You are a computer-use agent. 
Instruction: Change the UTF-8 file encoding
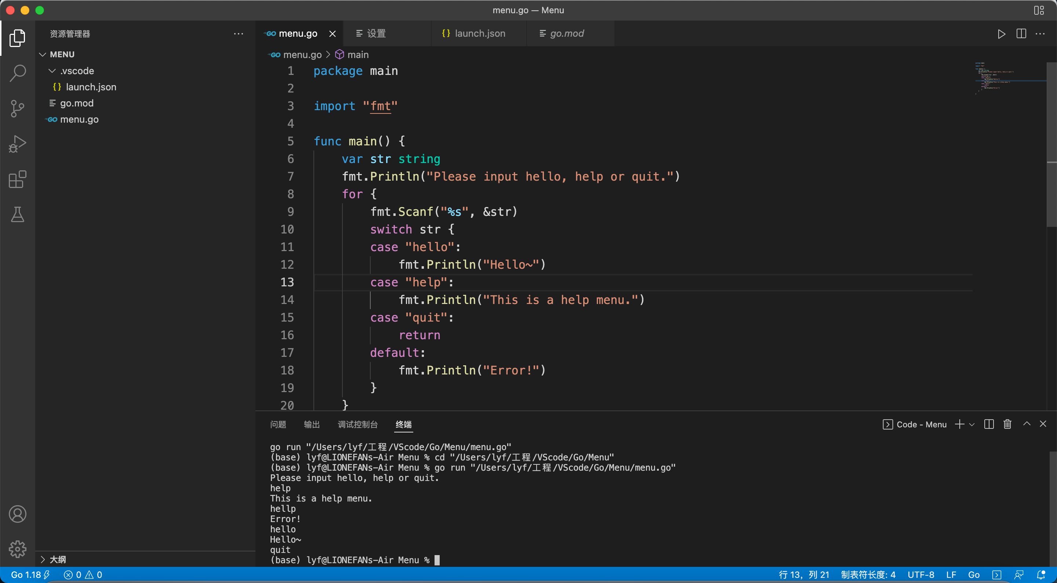point(921,575)
